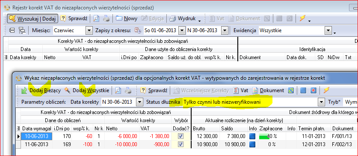The image size is (358, 156).
Task: Uncheck Dodać checkbox for F/001/13 row
Action: click(x=181, y=136)
